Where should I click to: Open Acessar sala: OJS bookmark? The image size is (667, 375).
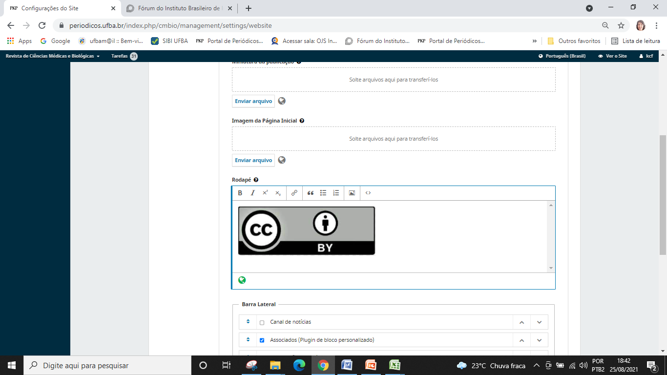click(x=304, y=41)
